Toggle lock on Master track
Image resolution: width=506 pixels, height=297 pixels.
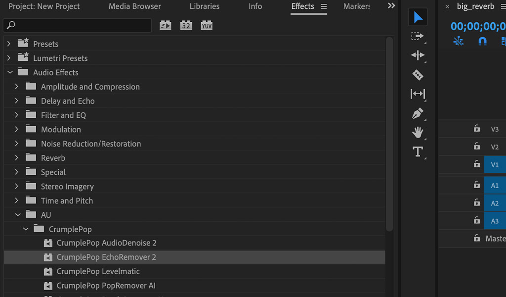(477, 238)
